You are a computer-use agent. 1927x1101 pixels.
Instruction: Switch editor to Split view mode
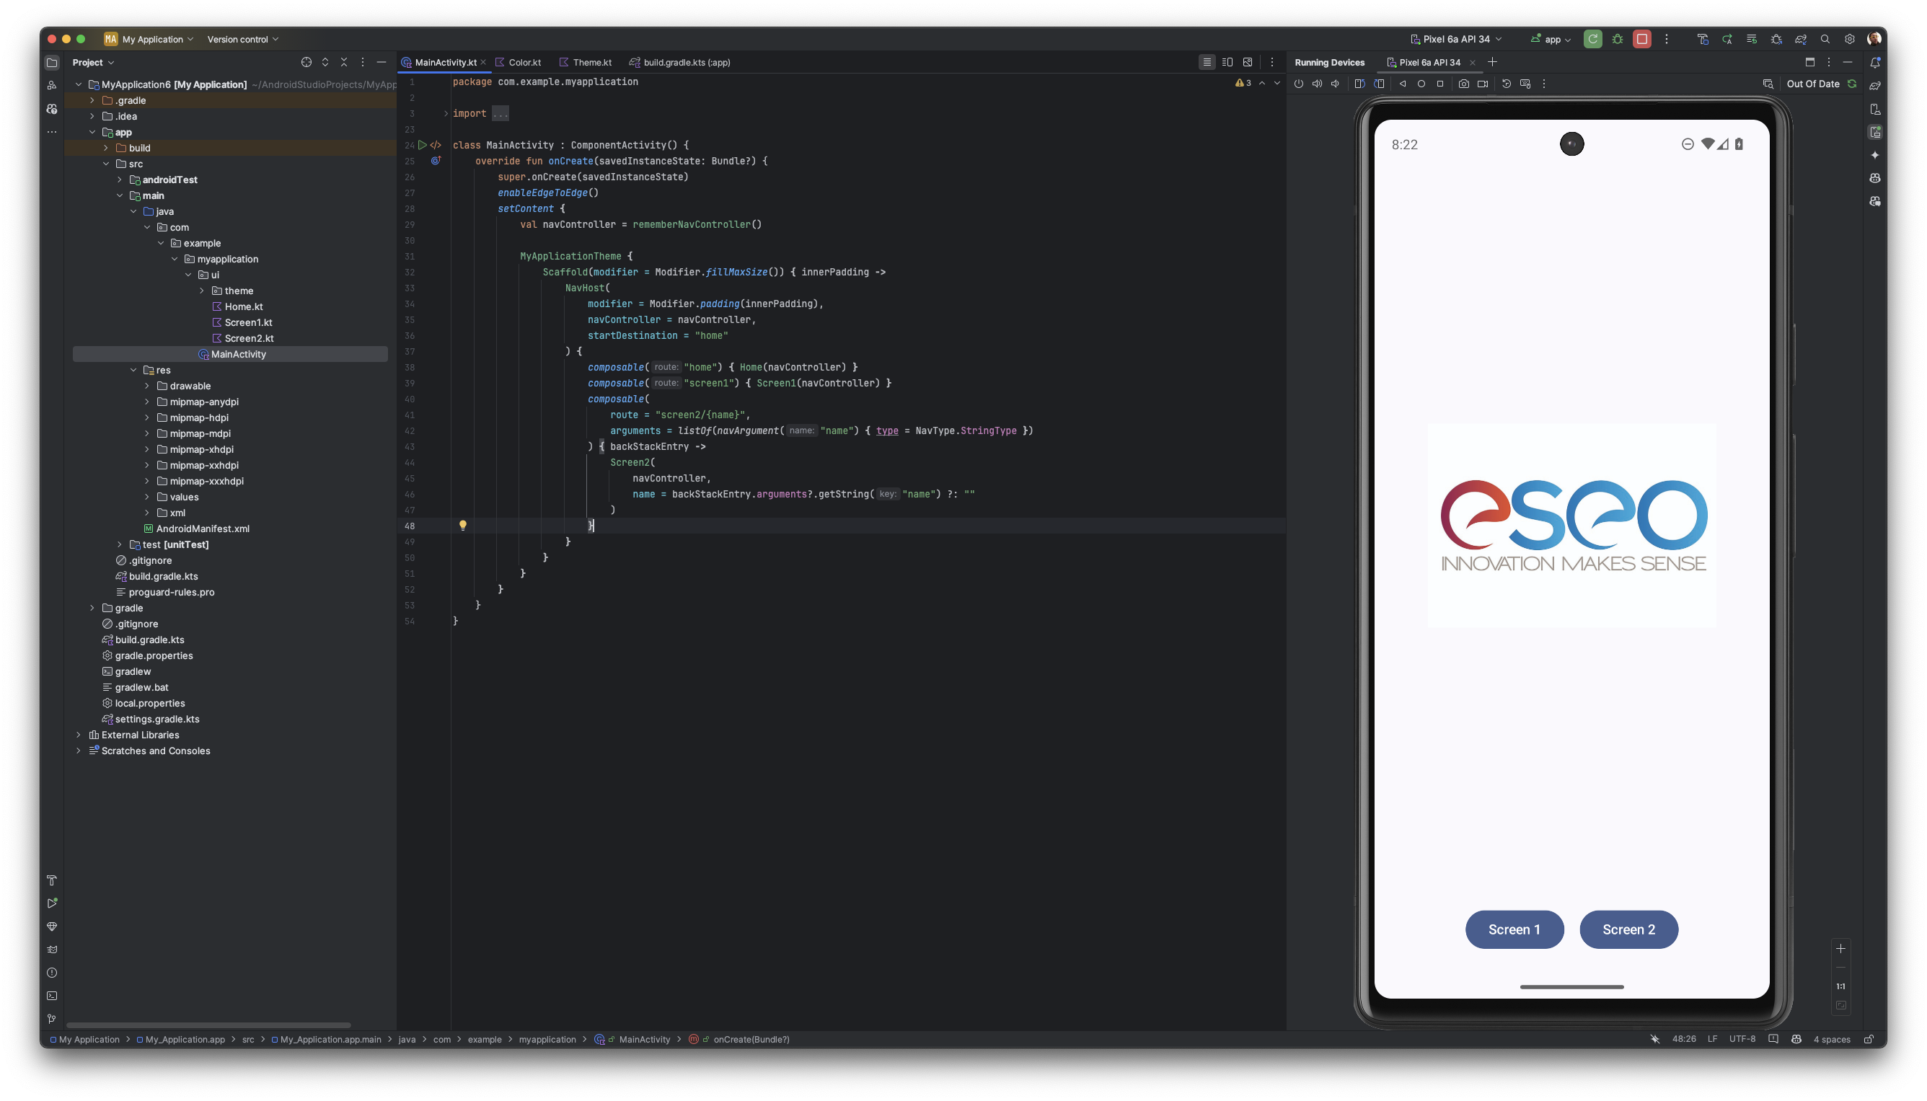(x=1227, y=62)
